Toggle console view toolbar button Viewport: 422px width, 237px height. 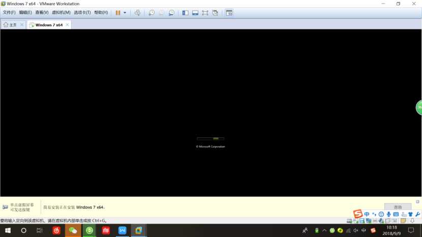coord(229,13)
